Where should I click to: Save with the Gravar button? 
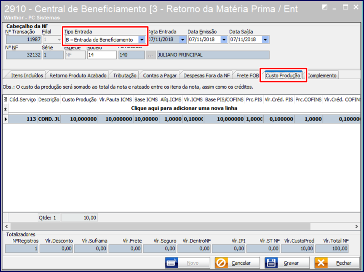point(287,263)
